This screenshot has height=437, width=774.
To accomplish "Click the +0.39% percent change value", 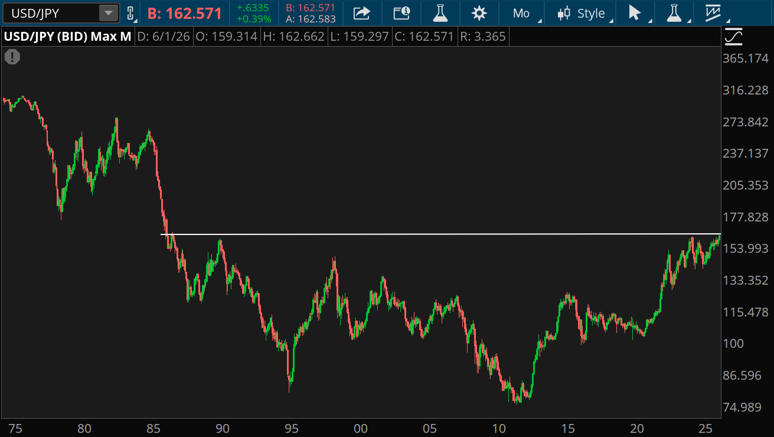I will (x=254, y=19).
